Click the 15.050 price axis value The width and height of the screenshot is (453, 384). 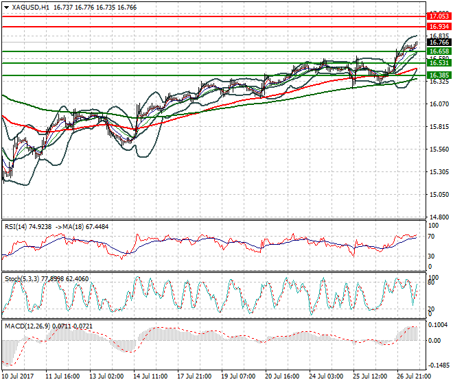(439, 195)
